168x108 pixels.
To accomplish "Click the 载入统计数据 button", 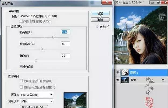I will point(34,107).
